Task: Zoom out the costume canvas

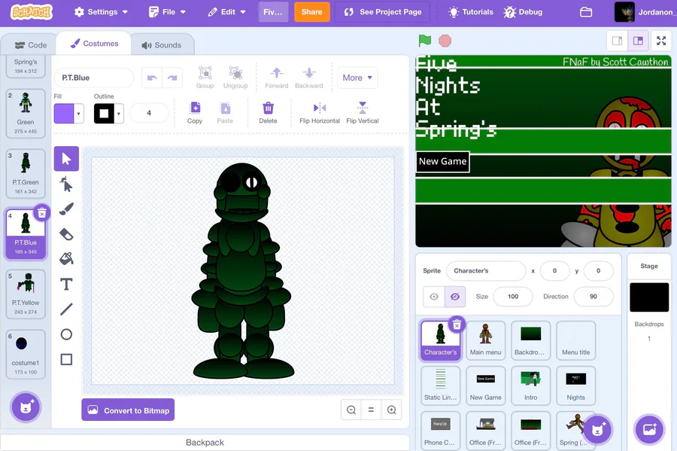Action: pos(351,410)
